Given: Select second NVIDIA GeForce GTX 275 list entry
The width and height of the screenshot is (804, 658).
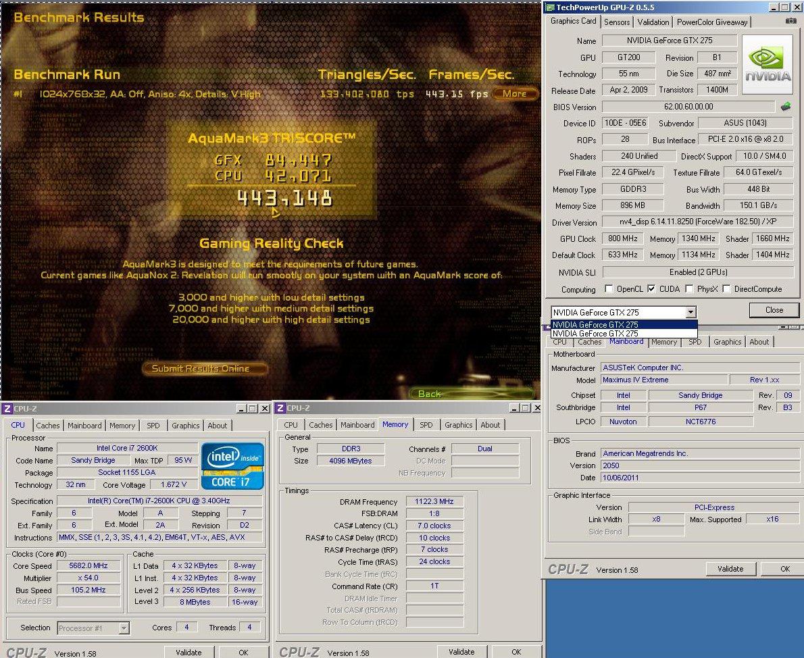Looking at the screenshot, I should point(624,333).
